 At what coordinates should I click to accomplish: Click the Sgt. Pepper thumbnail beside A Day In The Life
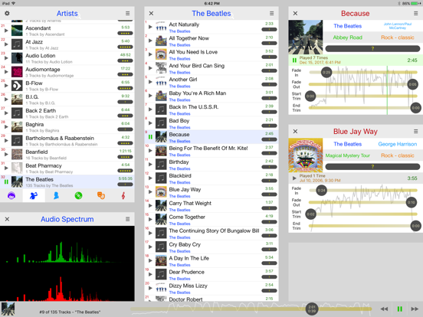(161, 260)
